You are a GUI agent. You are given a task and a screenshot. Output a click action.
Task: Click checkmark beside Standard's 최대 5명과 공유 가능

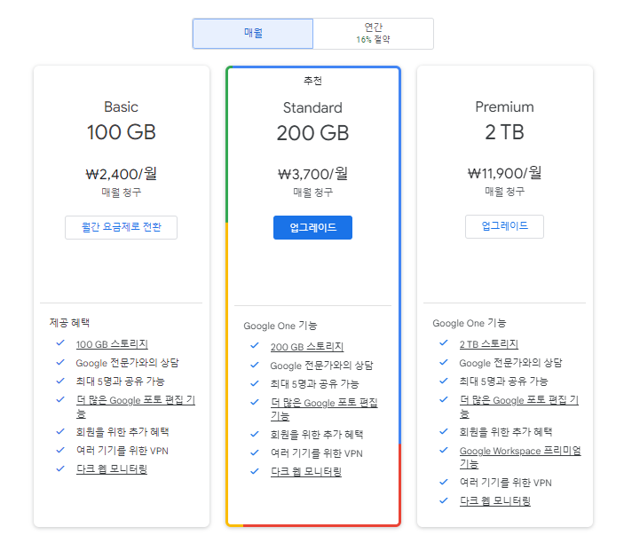coord(255,384)
